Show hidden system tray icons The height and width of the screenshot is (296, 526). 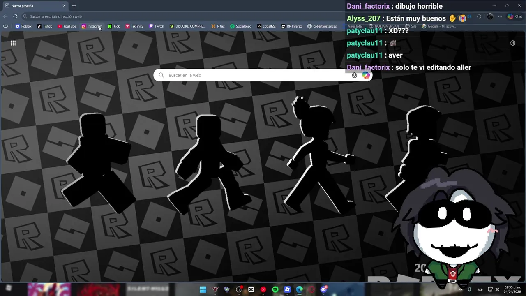tap(461, 289)
